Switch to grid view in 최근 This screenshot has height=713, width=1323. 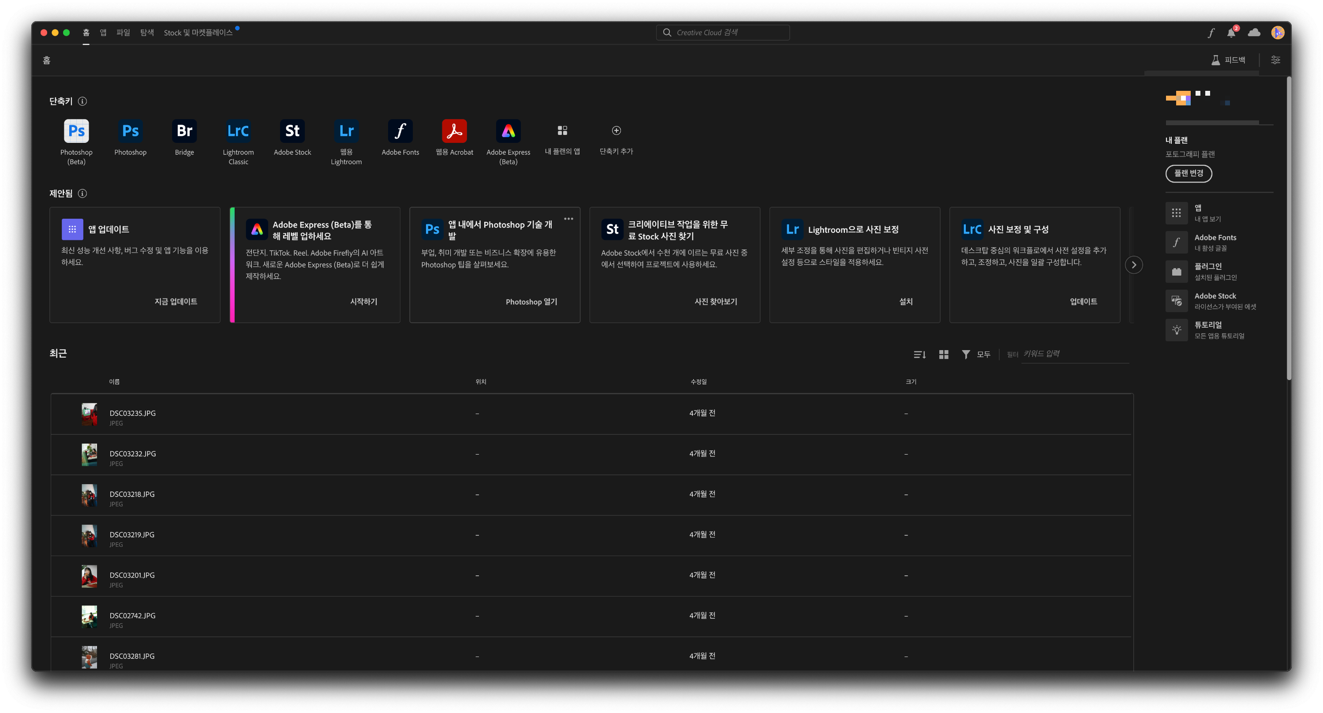[943, 355]
